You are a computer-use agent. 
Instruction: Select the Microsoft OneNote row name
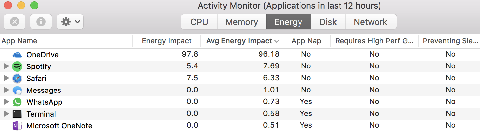pos(59,126)
